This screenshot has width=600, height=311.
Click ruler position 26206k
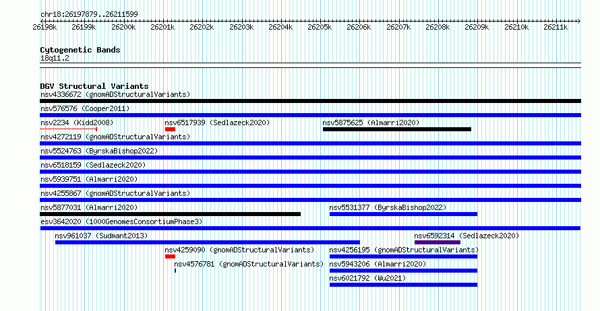click(359, 27)
